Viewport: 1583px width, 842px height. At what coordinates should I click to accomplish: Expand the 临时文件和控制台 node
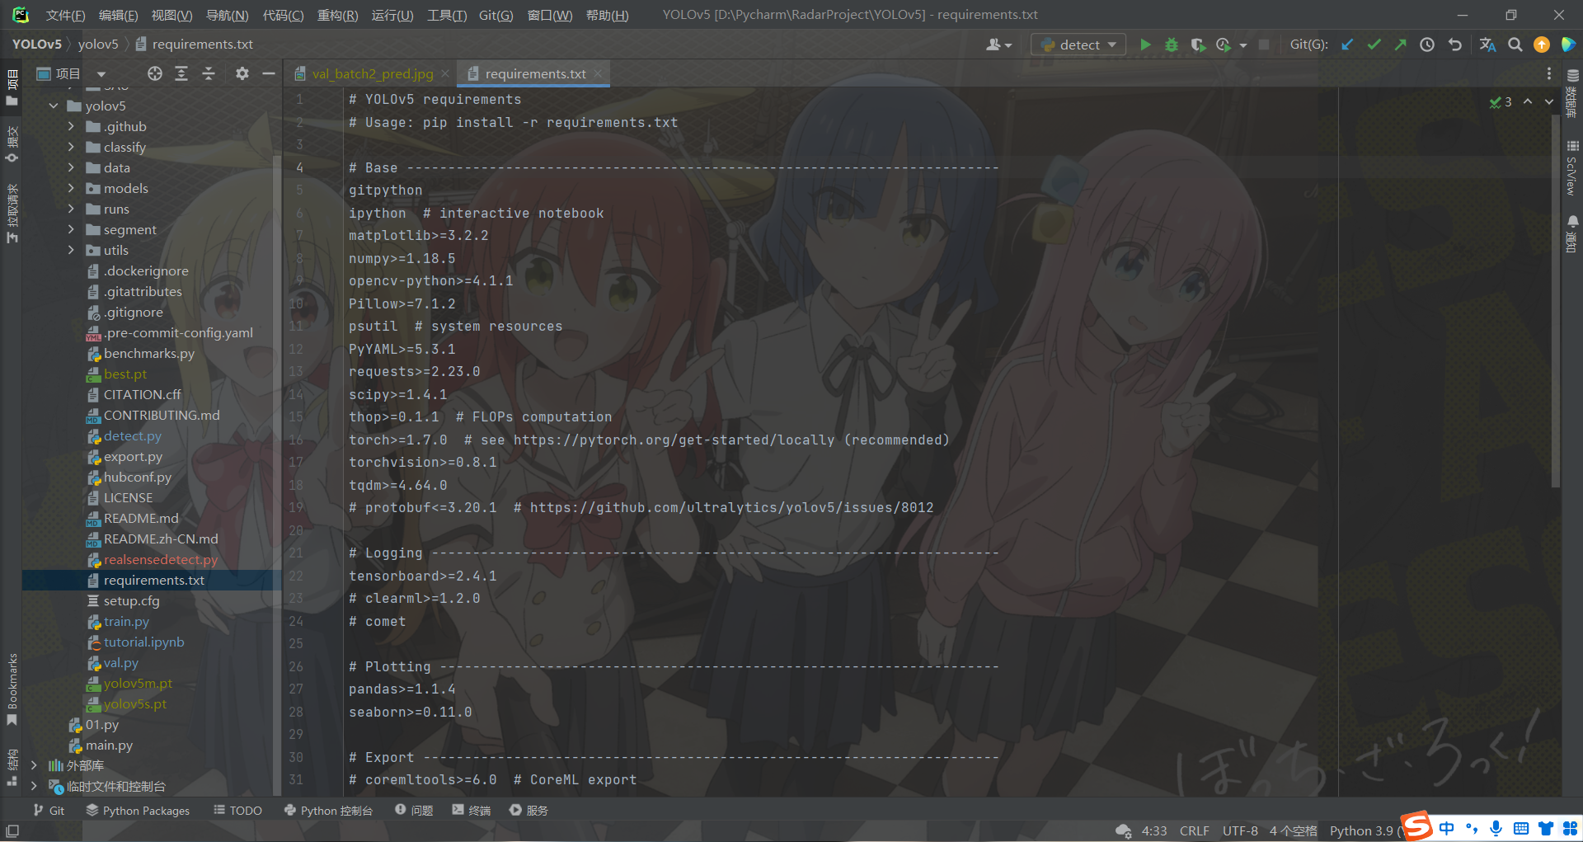[x=34, y=786]
